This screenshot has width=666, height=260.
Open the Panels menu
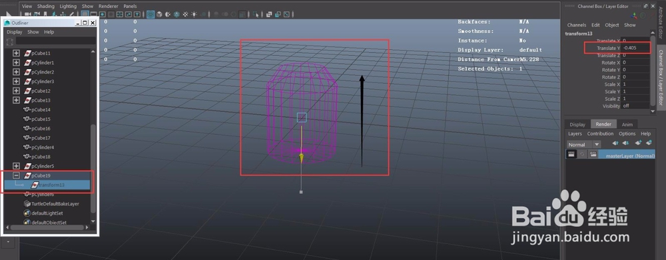click(x=130, y=7)
